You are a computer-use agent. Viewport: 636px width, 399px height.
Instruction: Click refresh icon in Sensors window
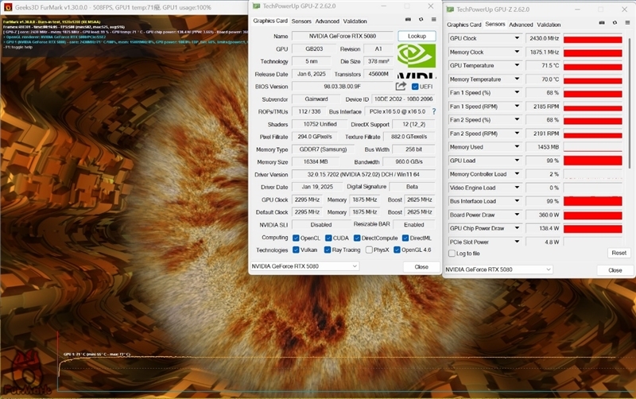(615, 23)
